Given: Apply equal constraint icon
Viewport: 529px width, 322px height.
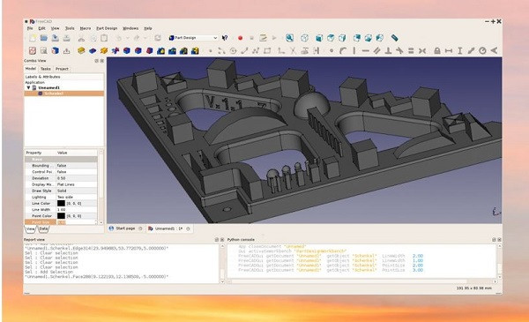Looking at the screenshot, I should 411,50.
